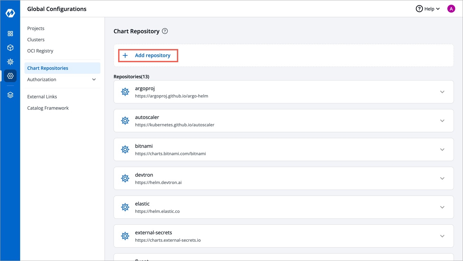Open the Applications grid icon in sidebar

point(10,34)
